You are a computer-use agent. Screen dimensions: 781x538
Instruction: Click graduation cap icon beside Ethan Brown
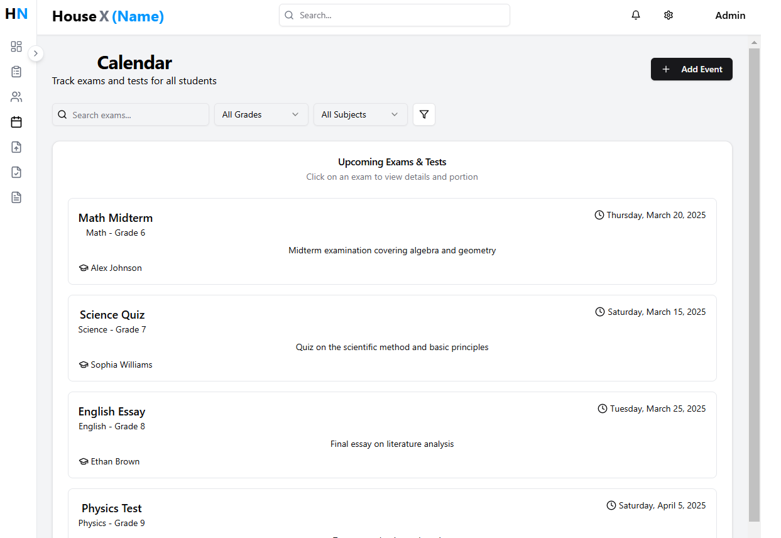(84, 461)
